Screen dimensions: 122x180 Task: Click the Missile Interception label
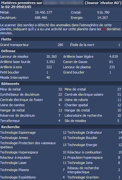(x=14, y=77)
